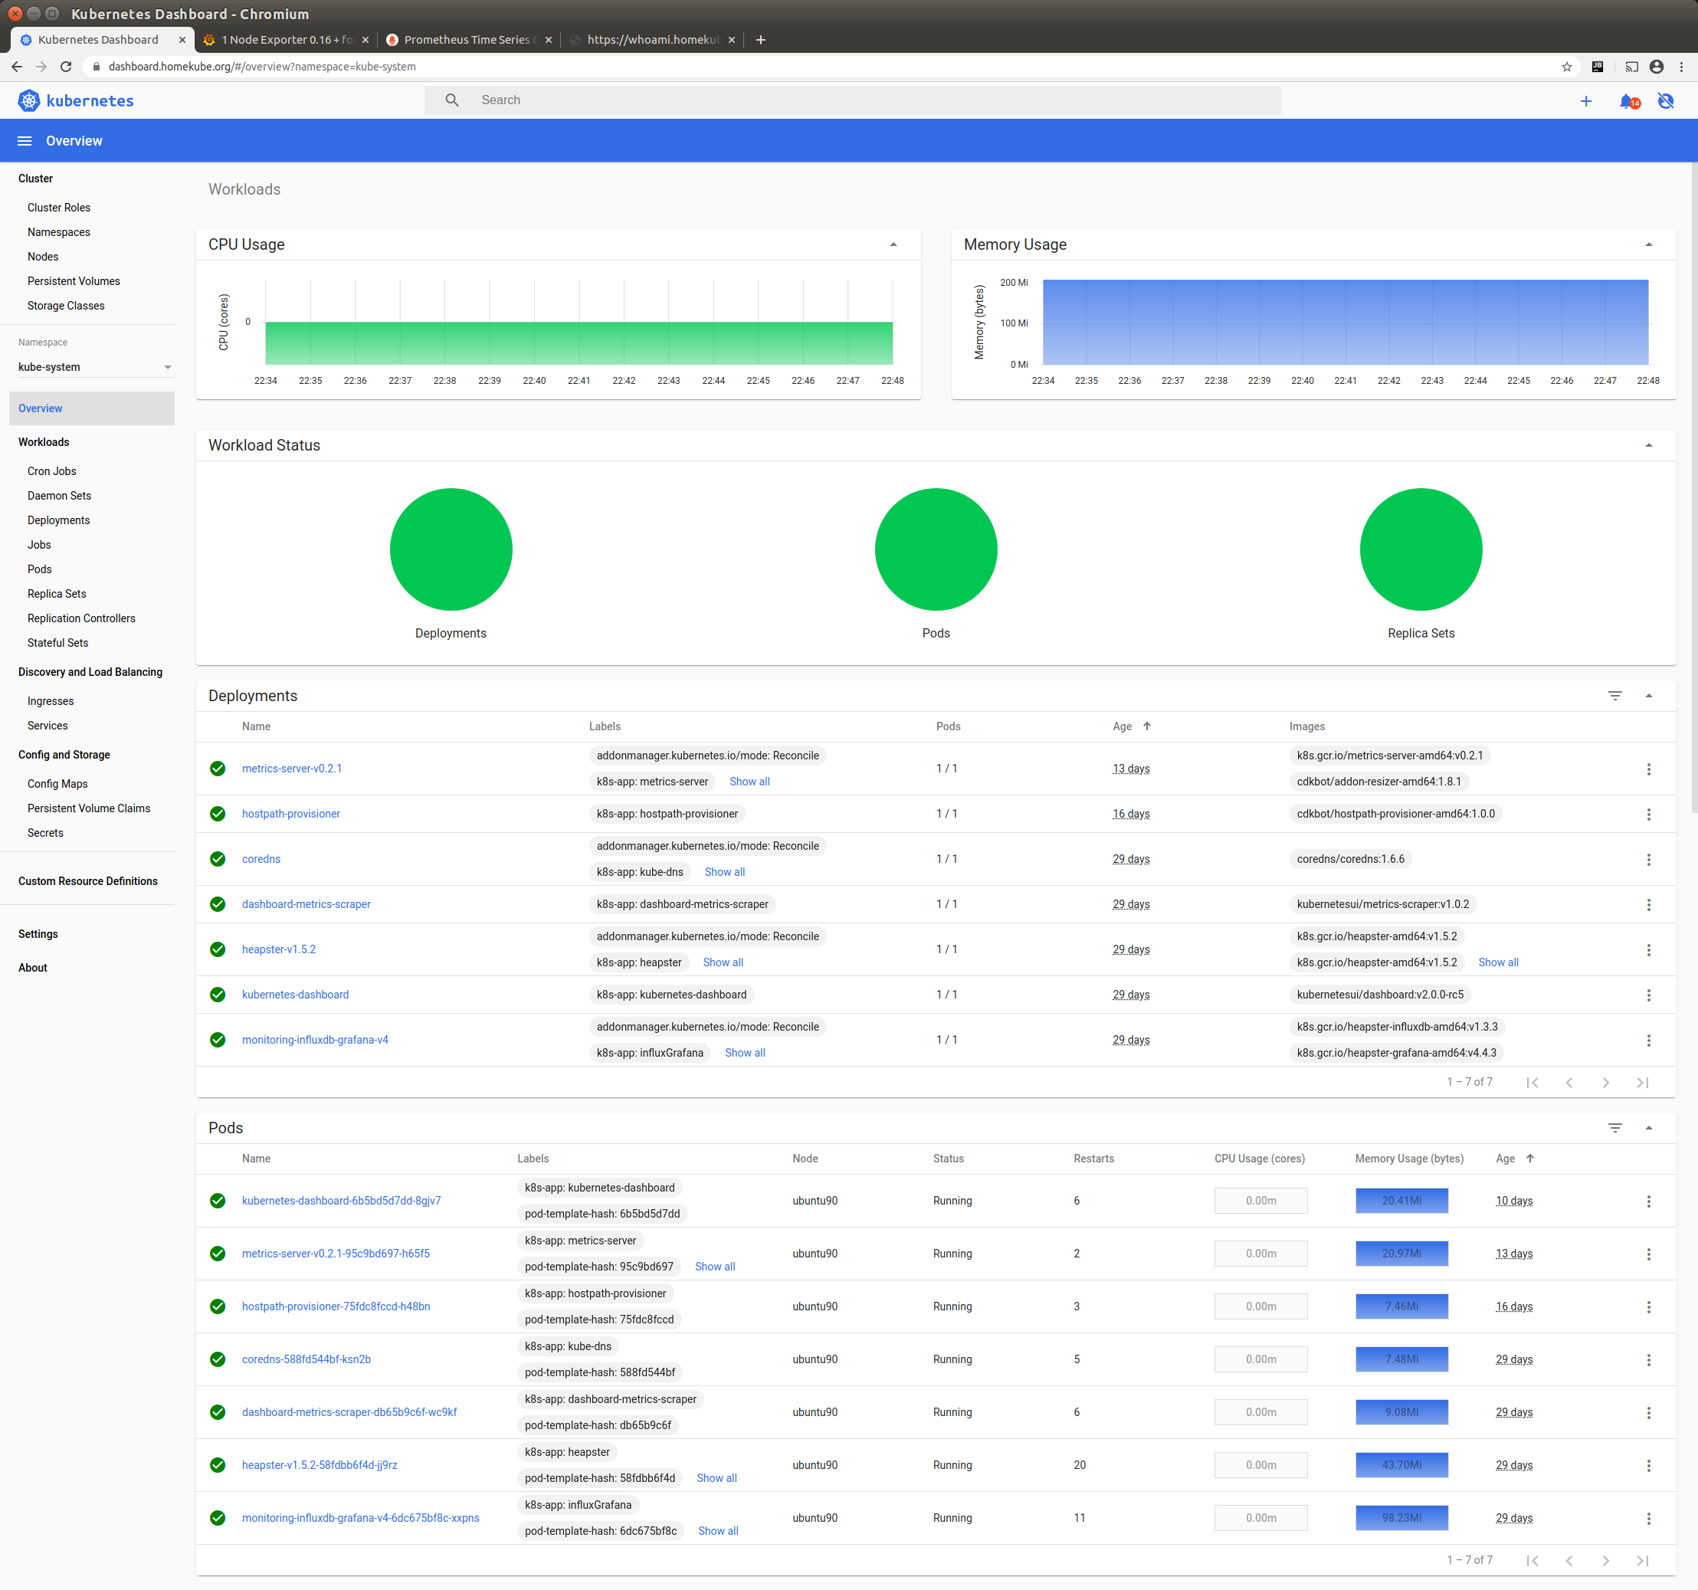Open actions menu for coredns deployment

point(1648,859)
